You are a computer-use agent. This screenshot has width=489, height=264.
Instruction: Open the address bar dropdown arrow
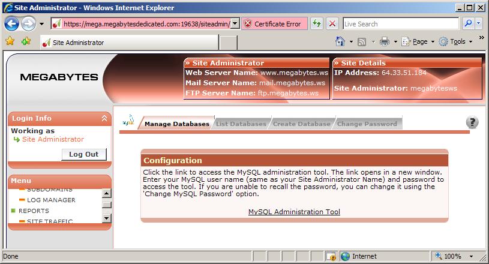pyautogui.click(x=235, y=24)
